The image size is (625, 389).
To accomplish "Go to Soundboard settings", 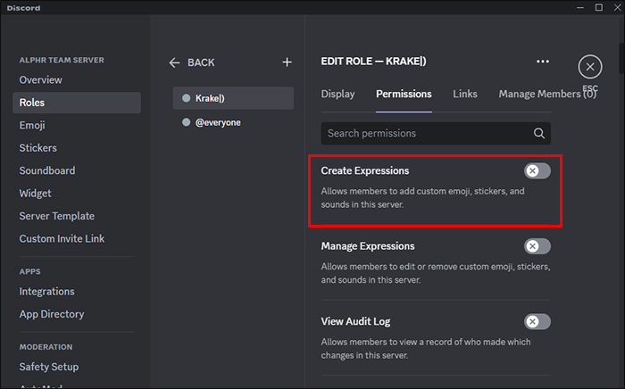I will click(x=47, y=170).
